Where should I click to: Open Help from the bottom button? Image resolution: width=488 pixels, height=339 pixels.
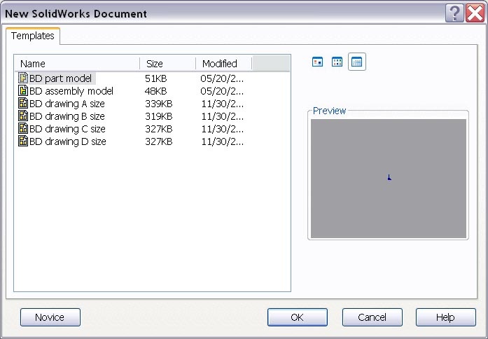[446, 317]
